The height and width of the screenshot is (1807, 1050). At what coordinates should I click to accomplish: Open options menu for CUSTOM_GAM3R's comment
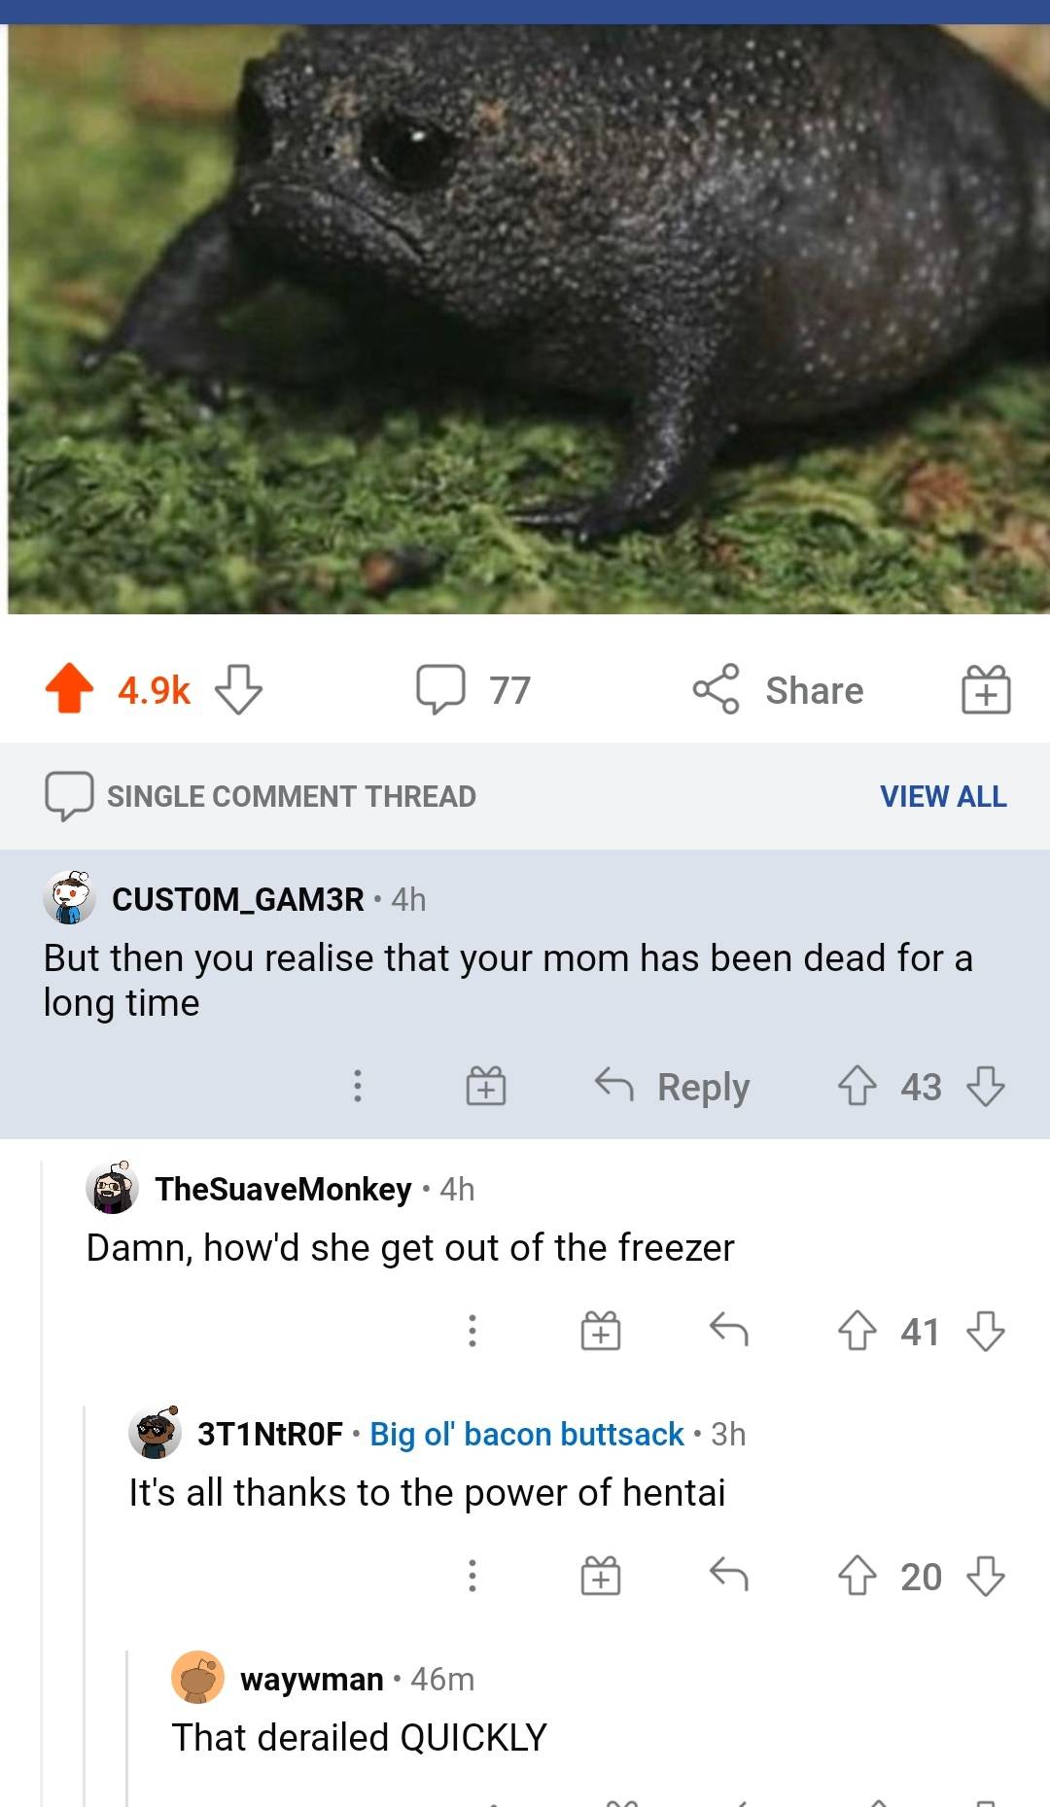point(358,1086)
